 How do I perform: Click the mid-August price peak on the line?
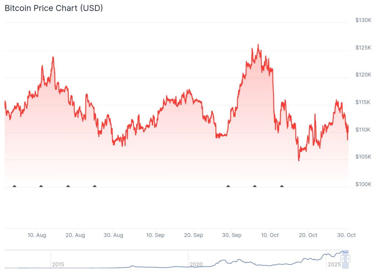(53, 57)
